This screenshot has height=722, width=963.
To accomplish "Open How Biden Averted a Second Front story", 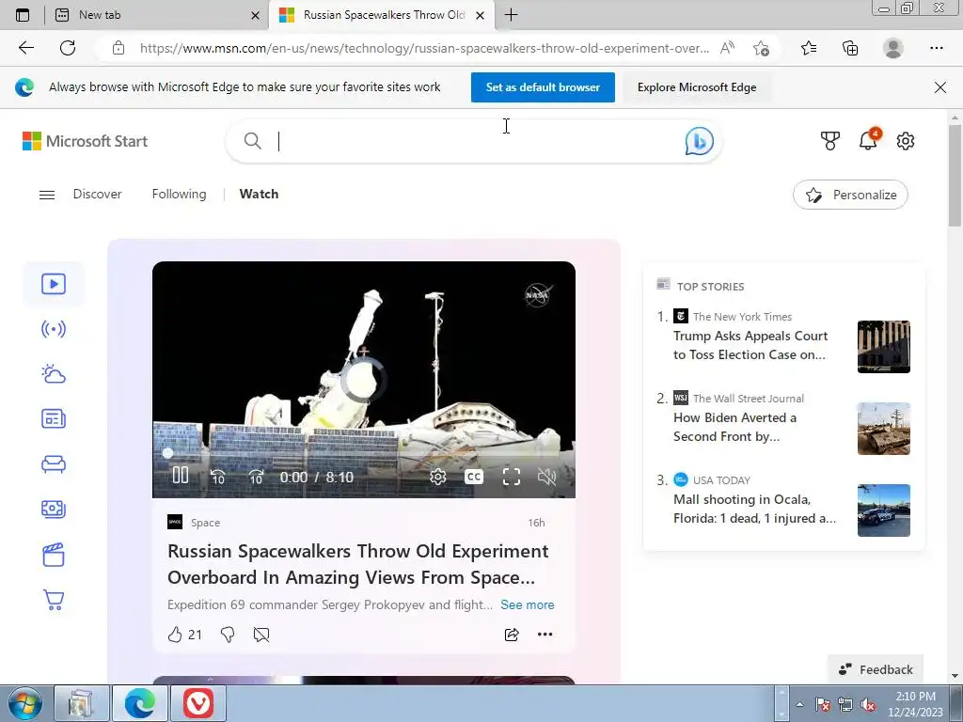I will (734, 427).
